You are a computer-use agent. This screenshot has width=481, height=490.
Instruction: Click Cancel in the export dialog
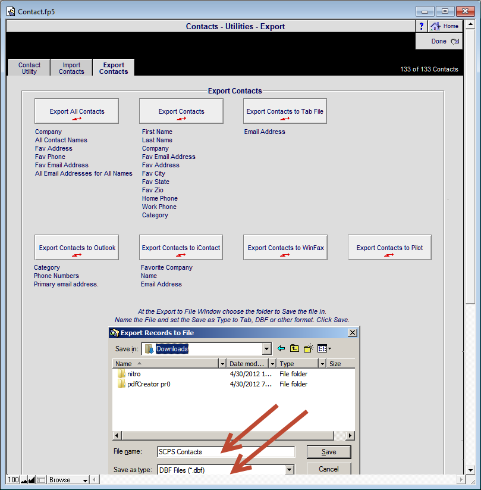(x=329, y=469)
